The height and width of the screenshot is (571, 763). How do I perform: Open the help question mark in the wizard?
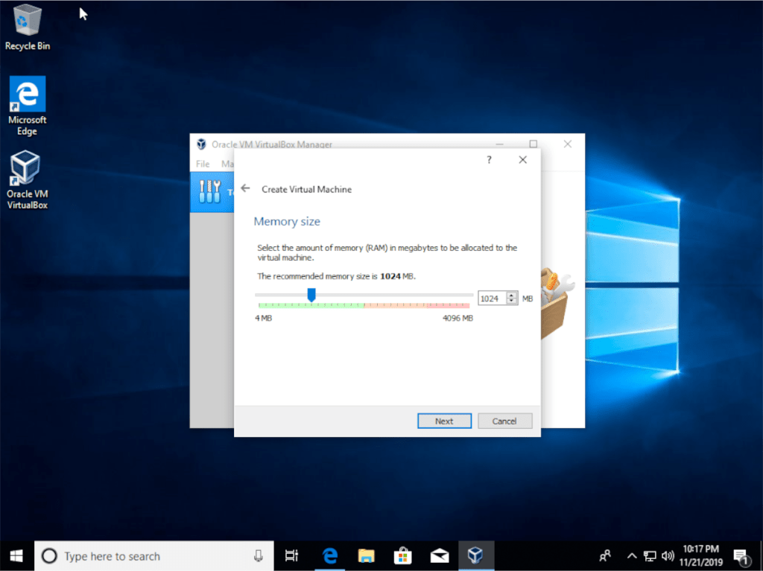(x=489, y=159)
